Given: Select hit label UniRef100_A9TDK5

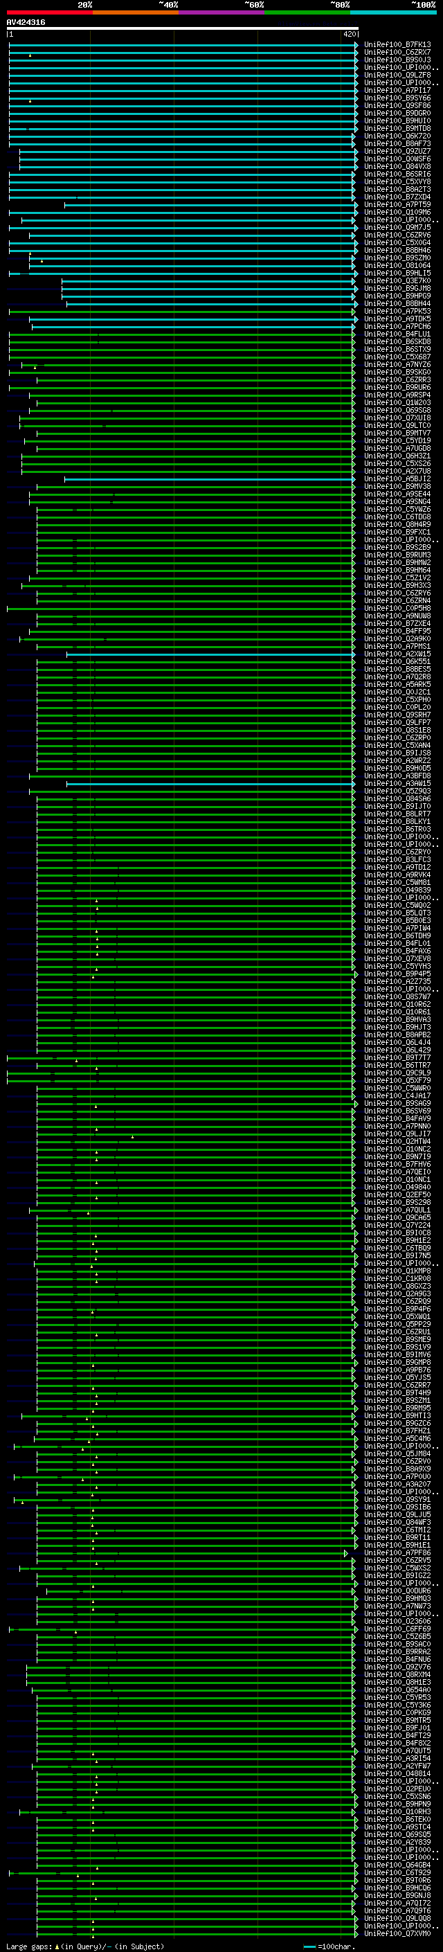Looking at the screenshot, I should pos(397,319).
